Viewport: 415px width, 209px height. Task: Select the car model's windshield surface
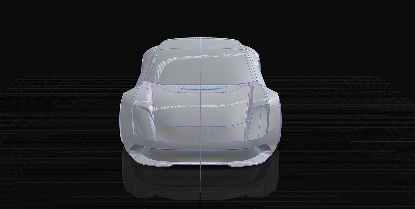[201, 66]
